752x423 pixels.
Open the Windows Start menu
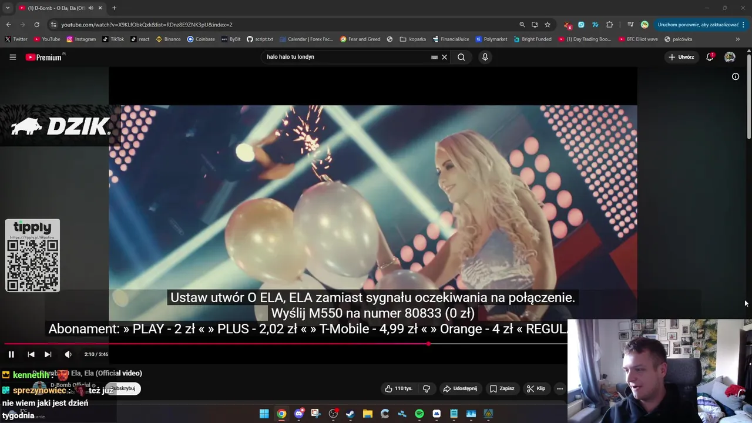point(264,414)
